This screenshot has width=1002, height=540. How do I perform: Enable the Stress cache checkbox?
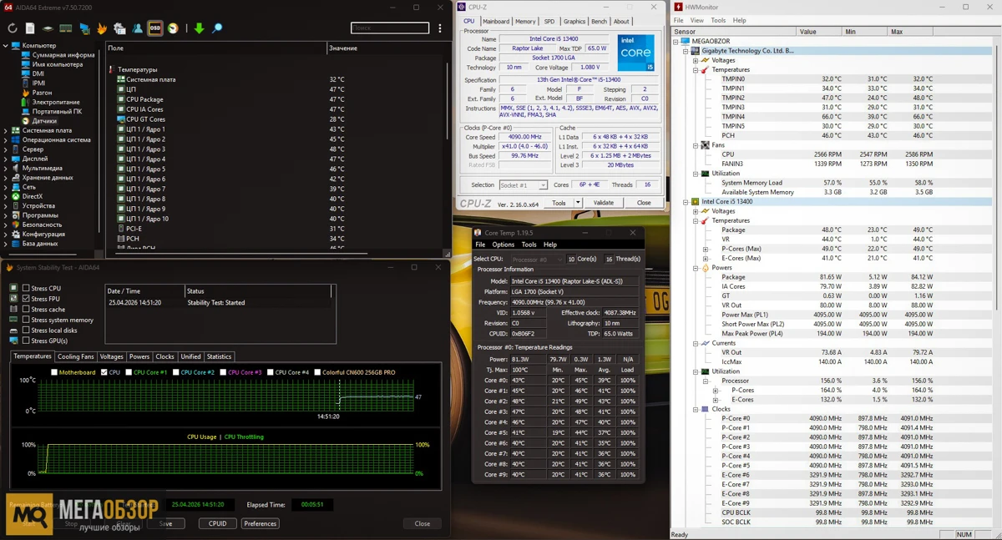[26, 309]
